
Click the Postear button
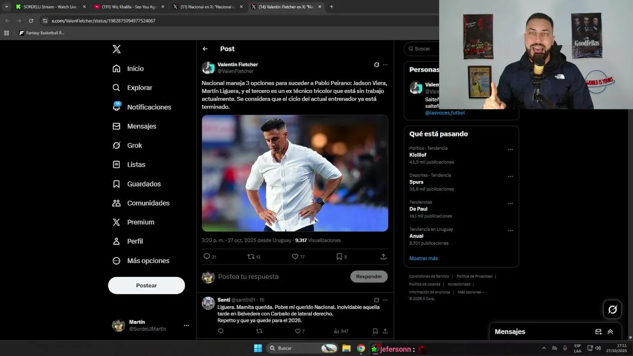point(146,285)
